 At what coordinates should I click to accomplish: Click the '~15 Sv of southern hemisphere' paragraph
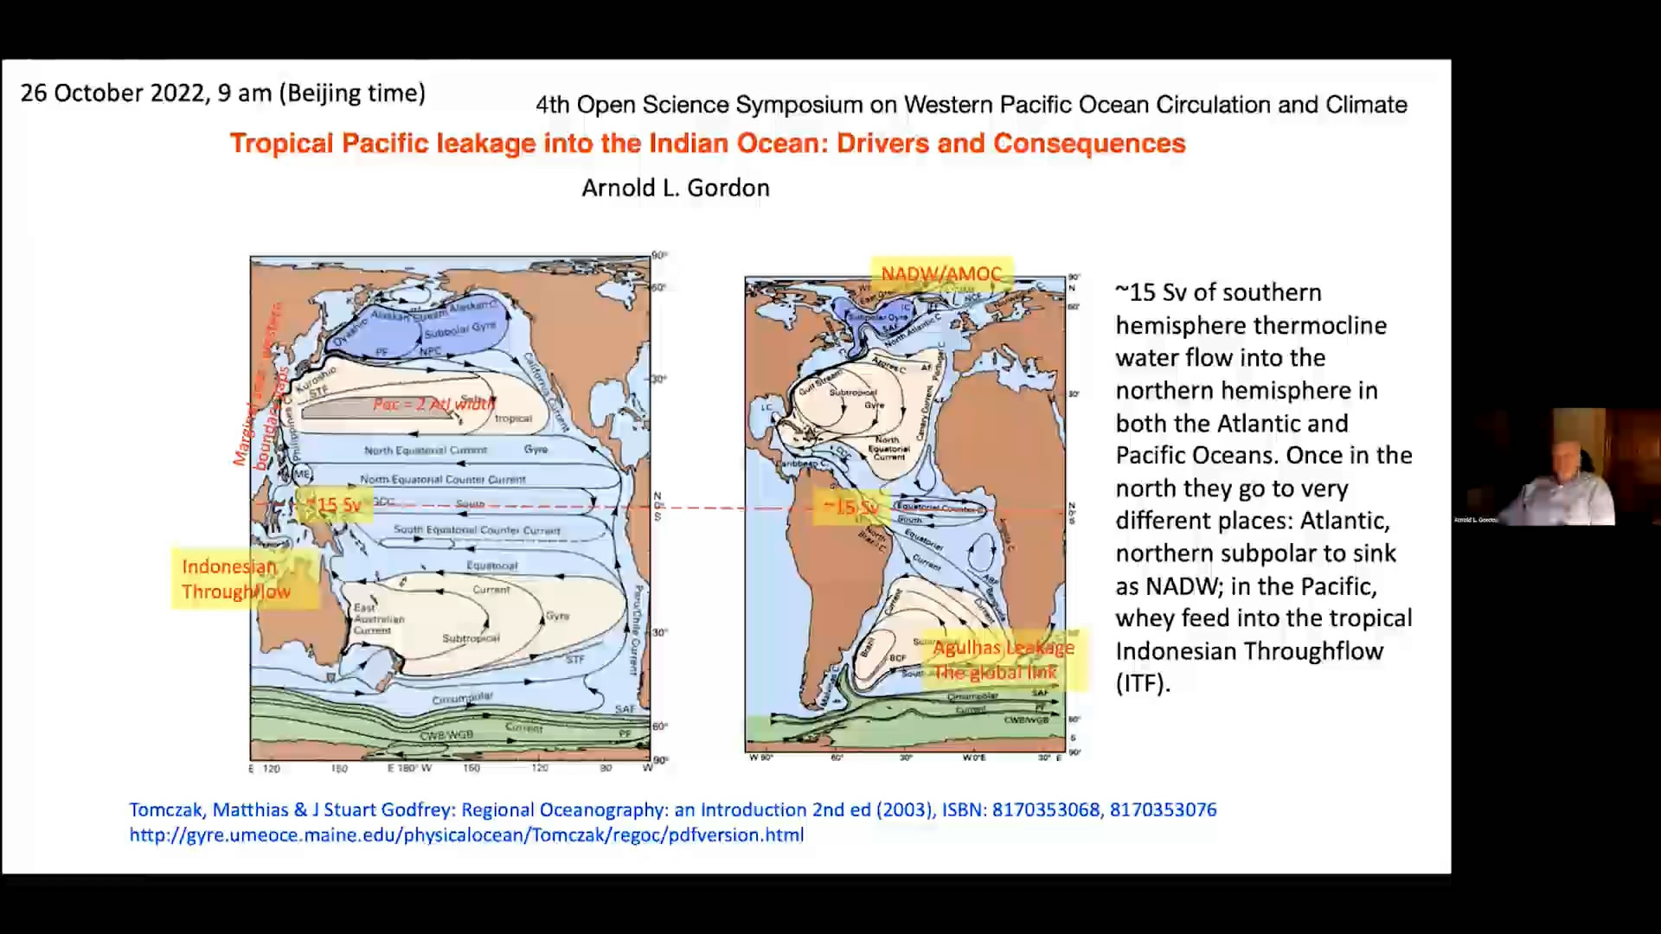(x=1263, y=488)
